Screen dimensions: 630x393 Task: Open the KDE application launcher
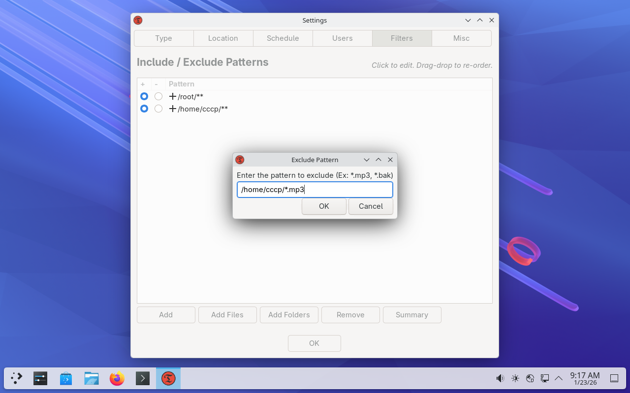pyautogui.click(x=17, y=378)
